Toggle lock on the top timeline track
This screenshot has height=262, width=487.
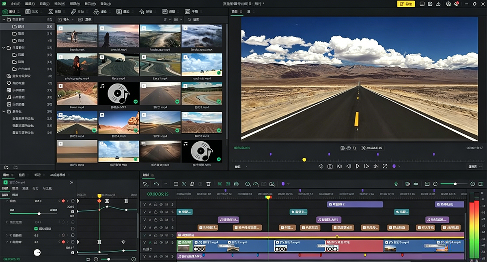155,204
